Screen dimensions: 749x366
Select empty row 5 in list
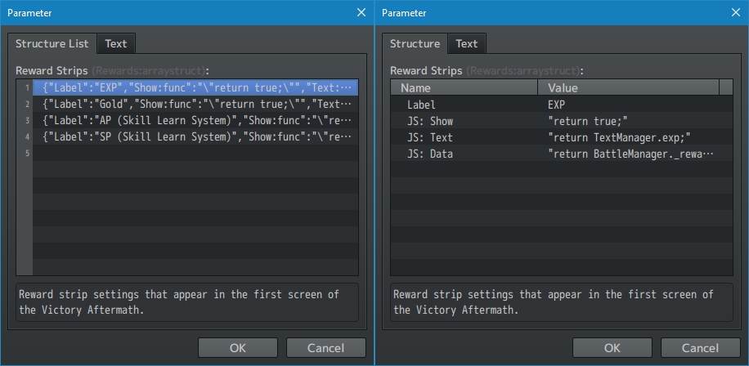tap(196, 153)
